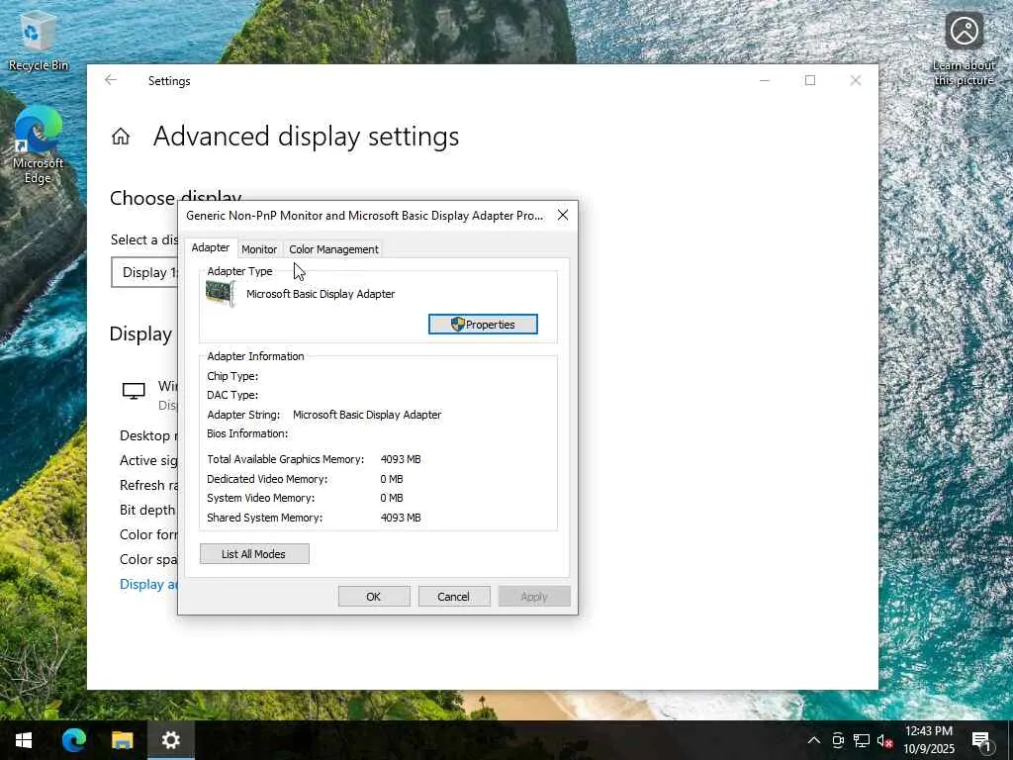This screenshot has height=760, width=1013.
Task: Switch to the Adapter tab
Action: [211, 247]
